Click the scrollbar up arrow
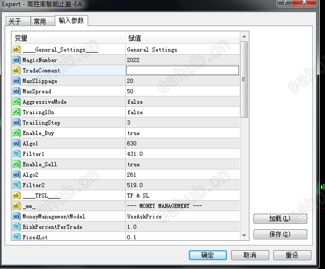Viewport: 325px width, 269px height. point(244,36)
